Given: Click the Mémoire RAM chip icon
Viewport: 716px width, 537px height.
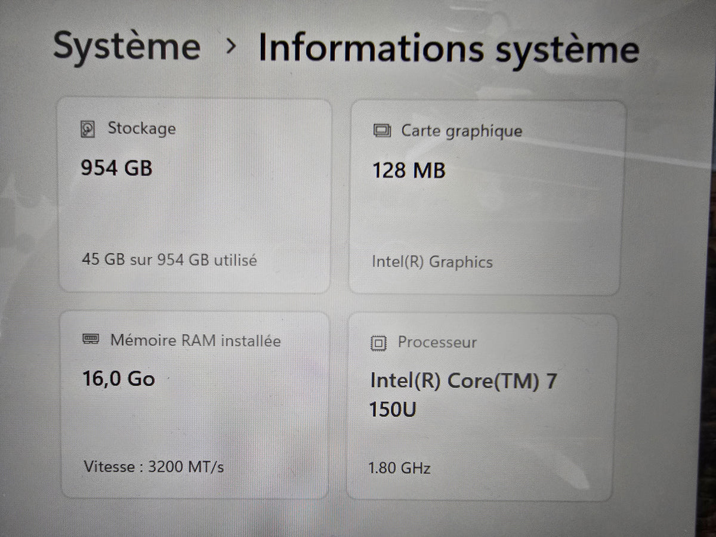Looking at the screenshot, I should (x=91, y=341).
